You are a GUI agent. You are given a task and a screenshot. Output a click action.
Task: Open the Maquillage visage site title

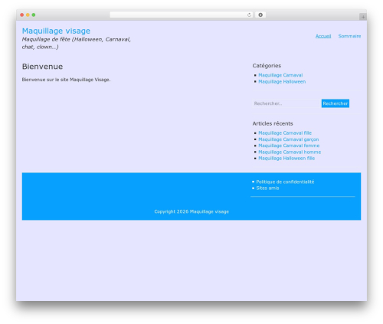pos(56,31)
